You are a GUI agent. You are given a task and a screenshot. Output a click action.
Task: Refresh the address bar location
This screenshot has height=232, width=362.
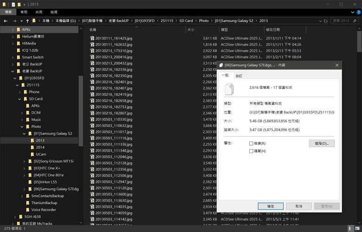click(x=325, y=21)
